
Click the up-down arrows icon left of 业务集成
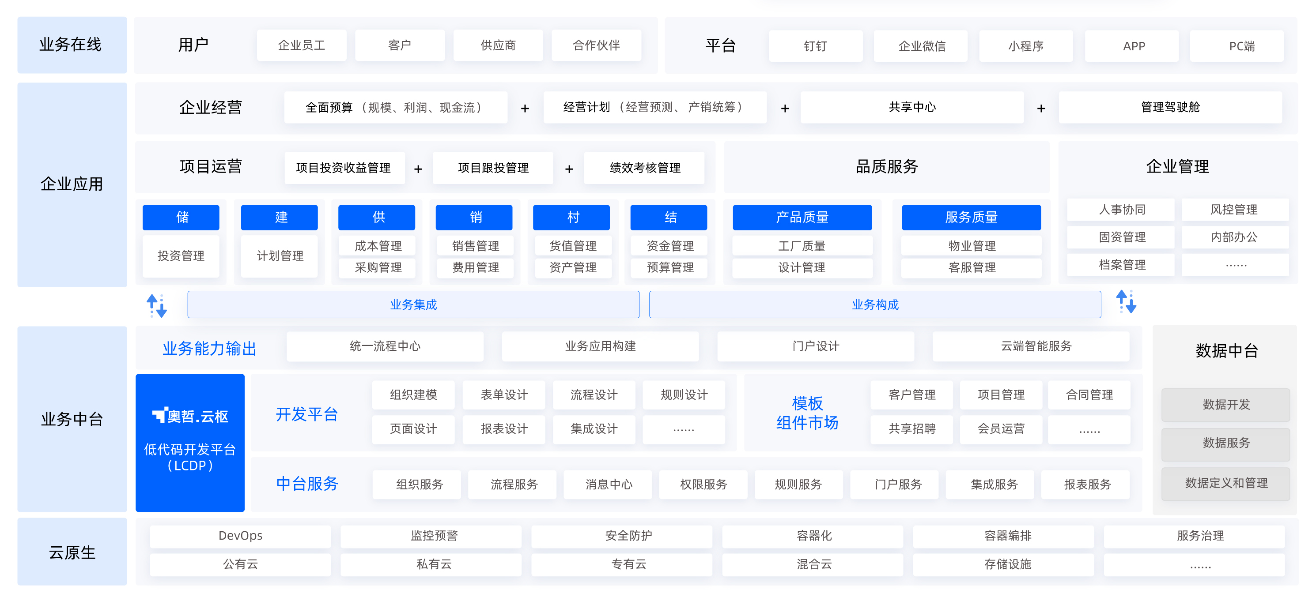(x=156, y=305)
